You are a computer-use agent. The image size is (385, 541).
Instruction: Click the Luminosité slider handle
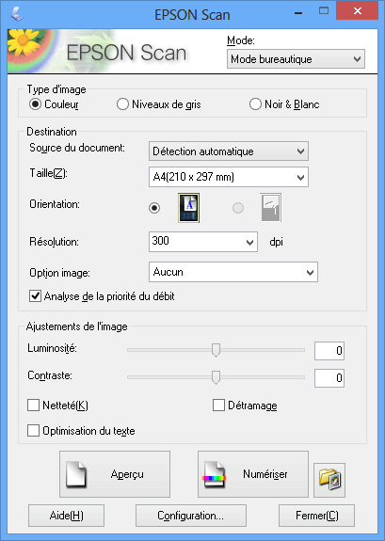(216, 350)
